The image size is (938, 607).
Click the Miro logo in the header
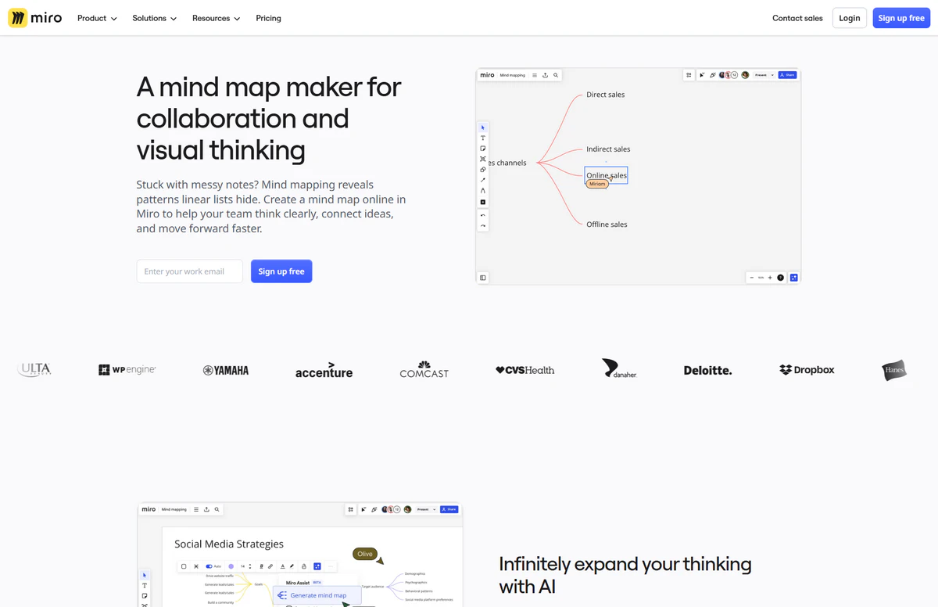[29, 18]
